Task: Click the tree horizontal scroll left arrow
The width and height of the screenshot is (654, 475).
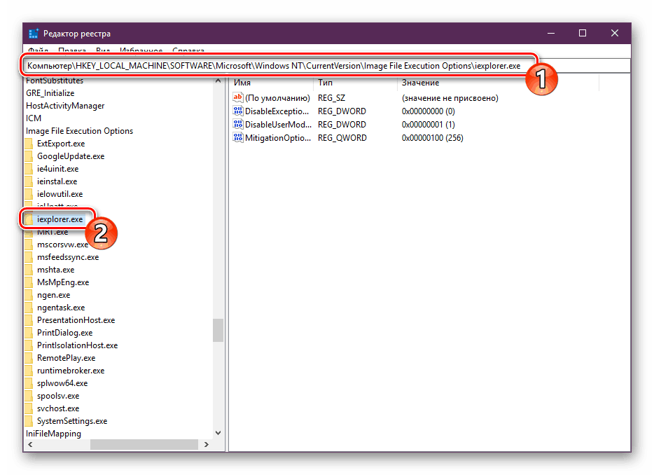Action: click(x=30, y=445)
